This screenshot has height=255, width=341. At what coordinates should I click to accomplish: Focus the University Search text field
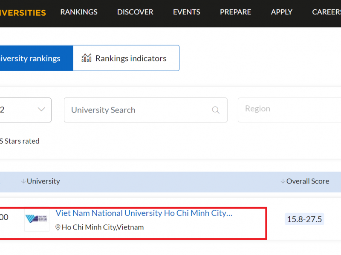(136, 110)
